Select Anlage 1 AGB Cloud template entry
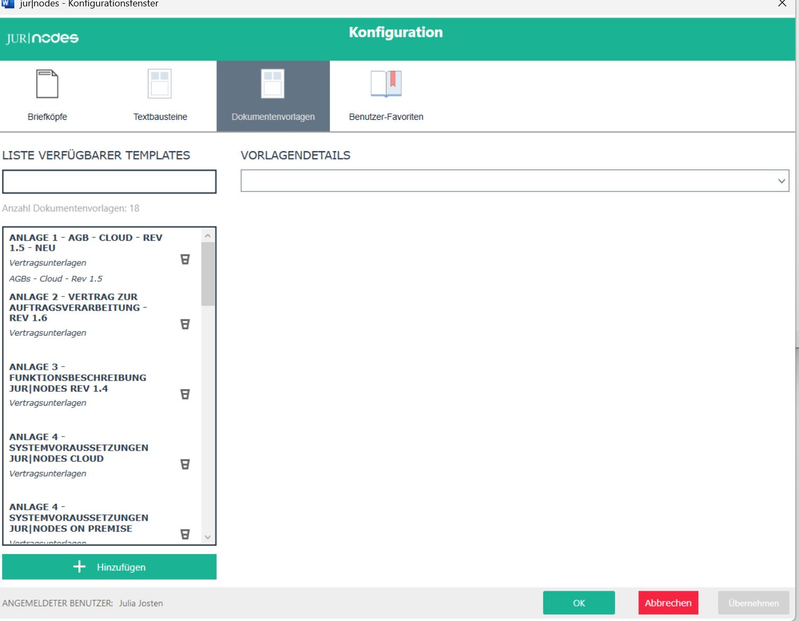The image size is (799, 621). (86, 243)
